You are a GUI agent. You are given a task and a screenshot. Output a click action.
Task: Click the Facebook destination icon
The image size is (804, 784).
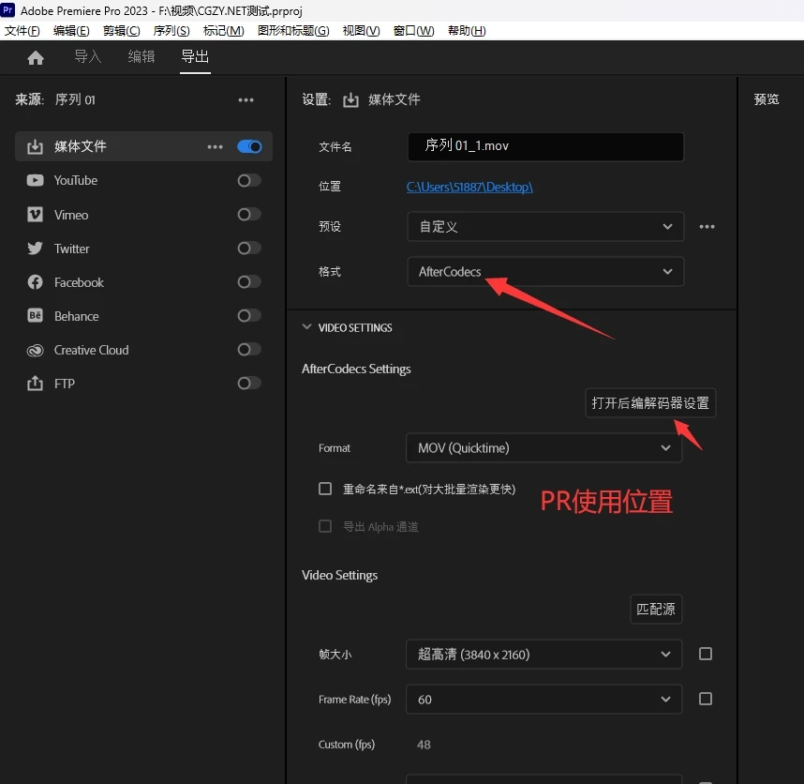point(35,282)
